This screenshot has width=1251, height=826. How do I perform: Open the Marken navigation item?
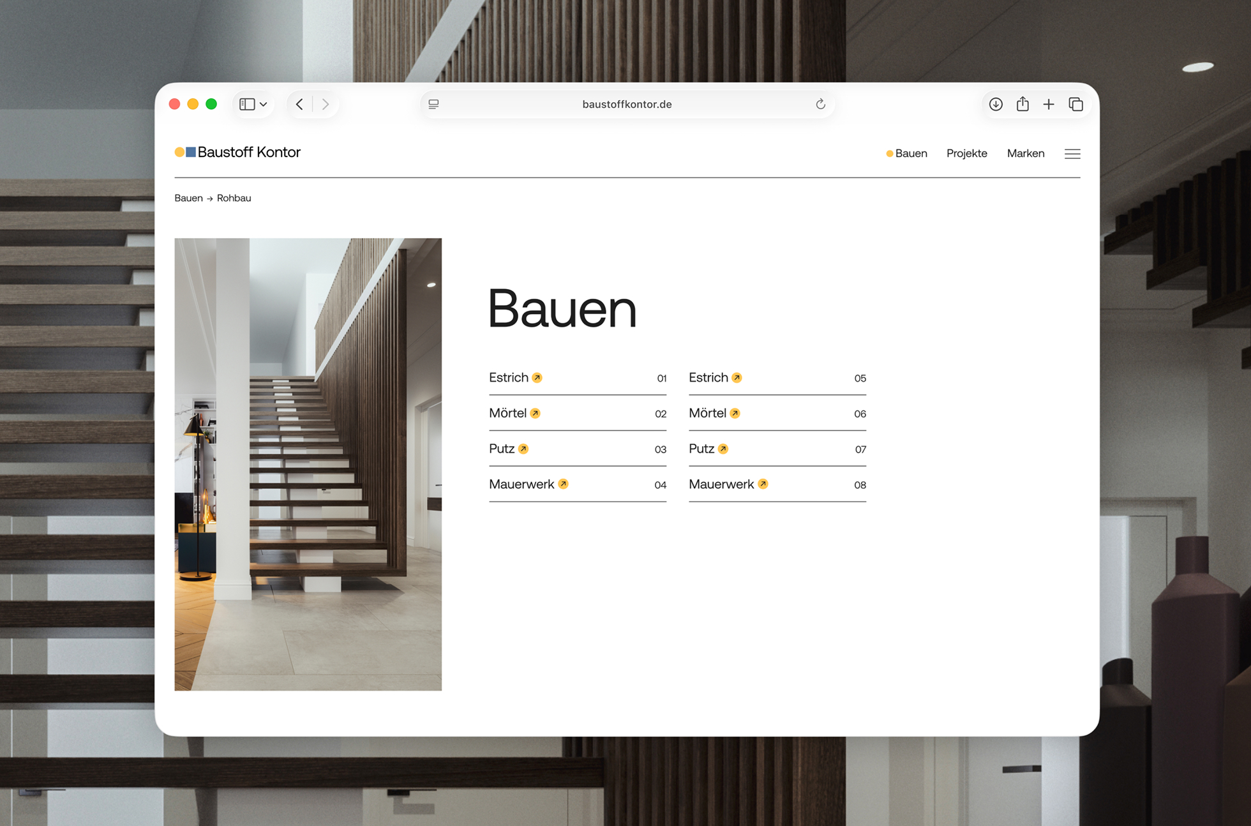tap(1026, 153)
